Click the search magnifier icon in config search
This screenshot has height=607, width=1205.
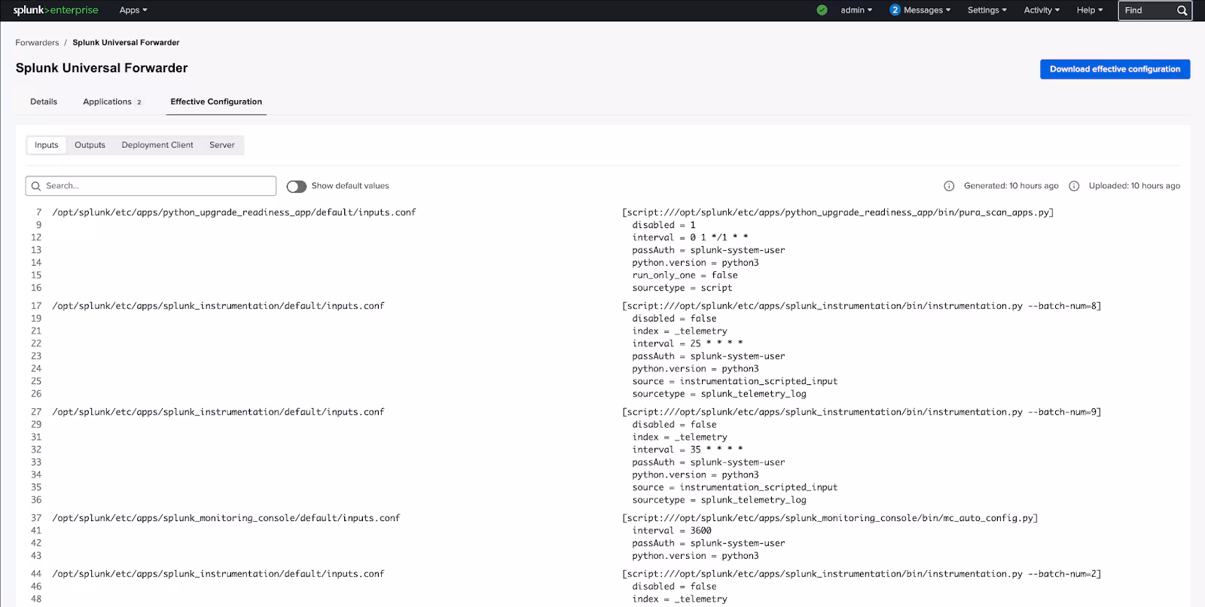pyautogui.click(x=36, y=186)
